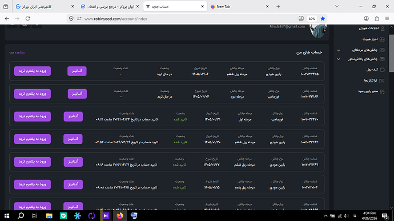Click تایید شده status in 1405/01/31 row
Image resolution: width=394 pixels, height=221 pixels.
click(x=180, y=119)
